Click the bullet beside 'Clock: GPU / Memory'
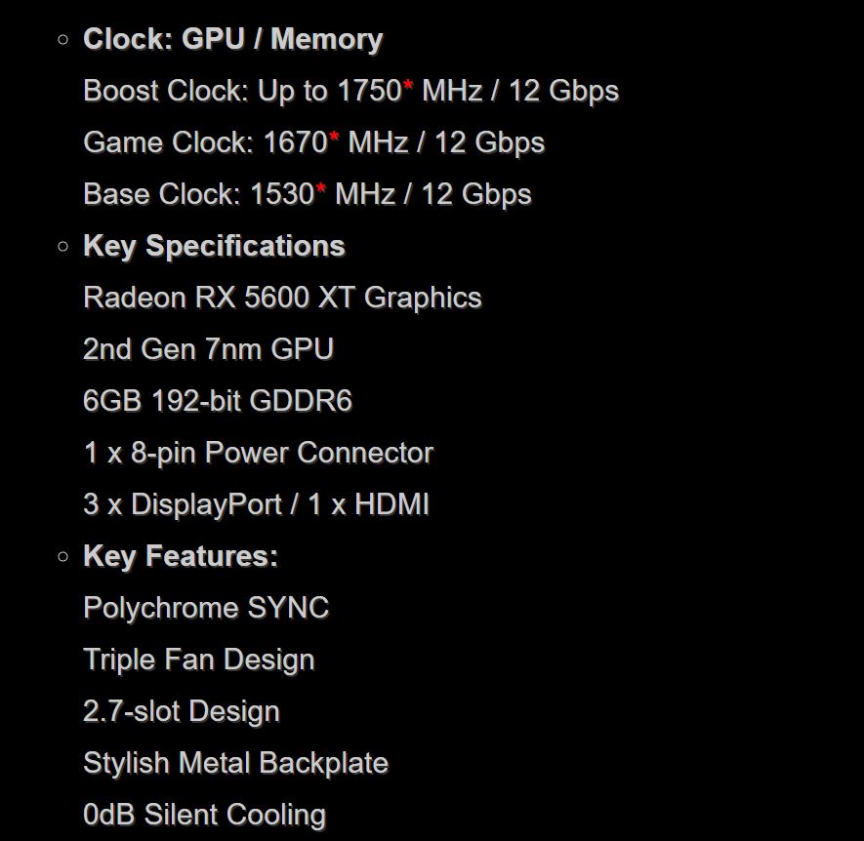Screen dimensions: 864x841 point(63,40)
